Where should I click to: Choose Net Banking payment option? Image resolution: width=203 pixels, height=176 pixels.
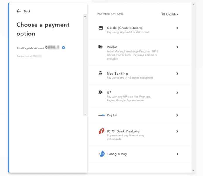pyautogui.click(x=140, y=75)
